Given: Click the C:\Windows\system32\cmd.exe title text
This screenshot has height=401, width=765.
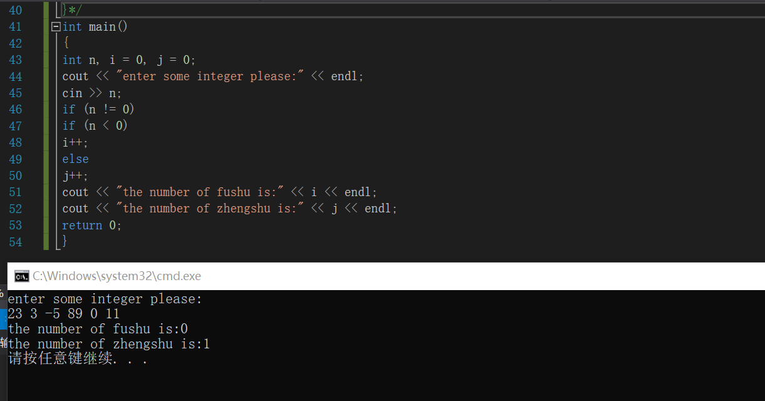Looking at the screenshot, I should pyautogui.click(x=117, y=276).
